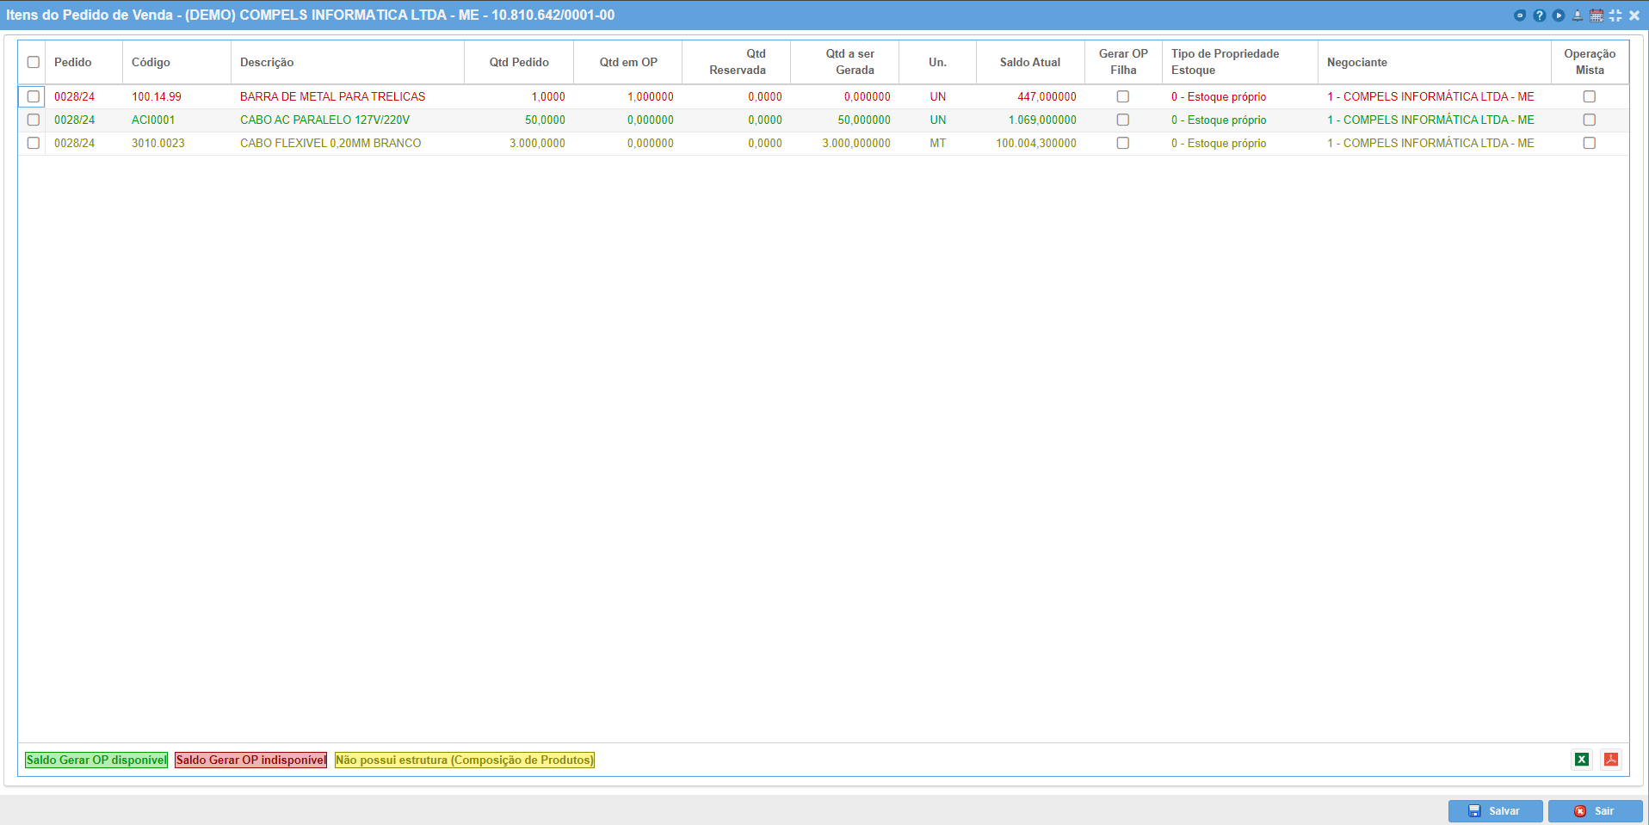Enable Gerar OP Filha for item 100.14.99
Image resolution: width=1649 pixels, height=825 pixels.
point(1123,96)
